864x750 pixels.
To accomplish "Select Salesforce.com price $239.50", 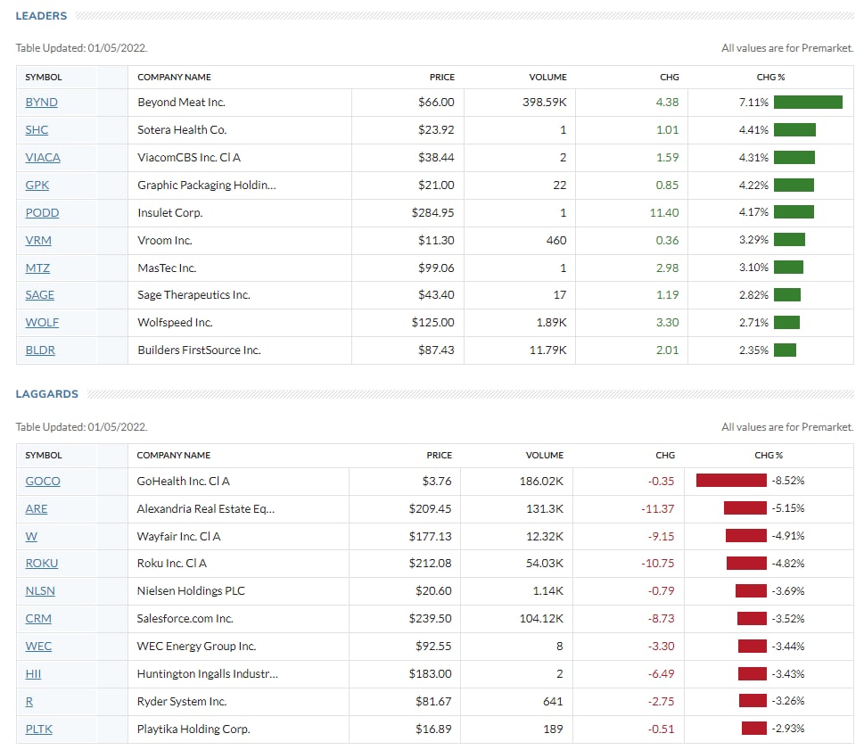I will click(430, 618).
